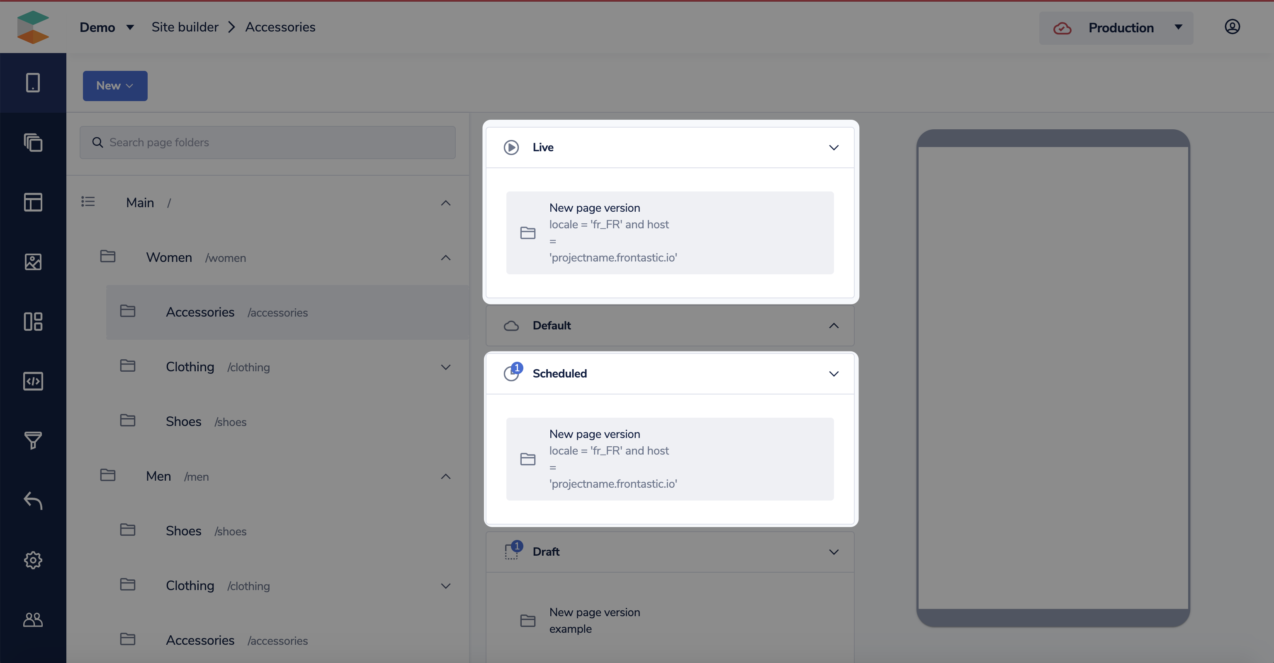Open the layout templates sidebar icon
The height and width of the screenshot is (663, 1274).
coord(33,202)
